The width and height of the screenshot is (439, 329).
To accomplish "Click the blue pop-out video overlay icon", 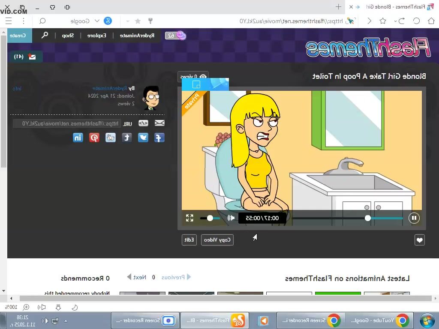I will click(196, 84).
